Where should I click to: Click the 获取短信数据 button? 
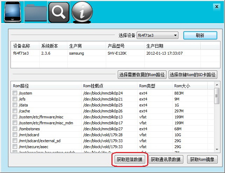point(130,159)
